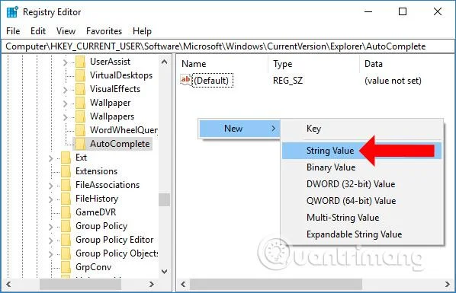This screenshot has height=293, width=456.
Task: Click the Group Policy Objects folder icon
Action: 66,253
